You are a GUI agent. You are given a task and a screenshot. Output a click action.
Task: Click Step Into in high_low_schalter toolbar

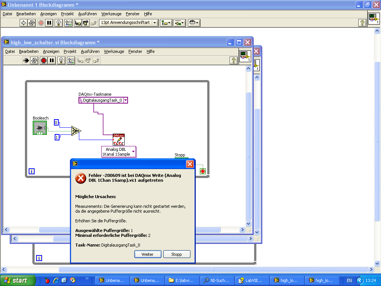pyautogui.click(x=80, y=61)
